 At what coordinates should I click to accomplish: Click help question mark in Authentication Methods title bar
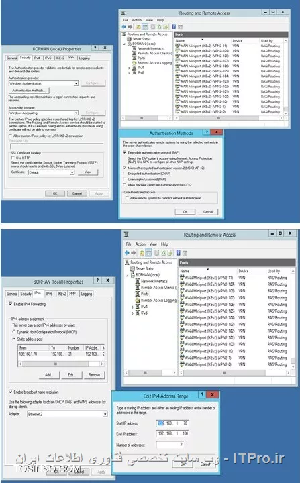pyautogui.click(x=206, y=132)
